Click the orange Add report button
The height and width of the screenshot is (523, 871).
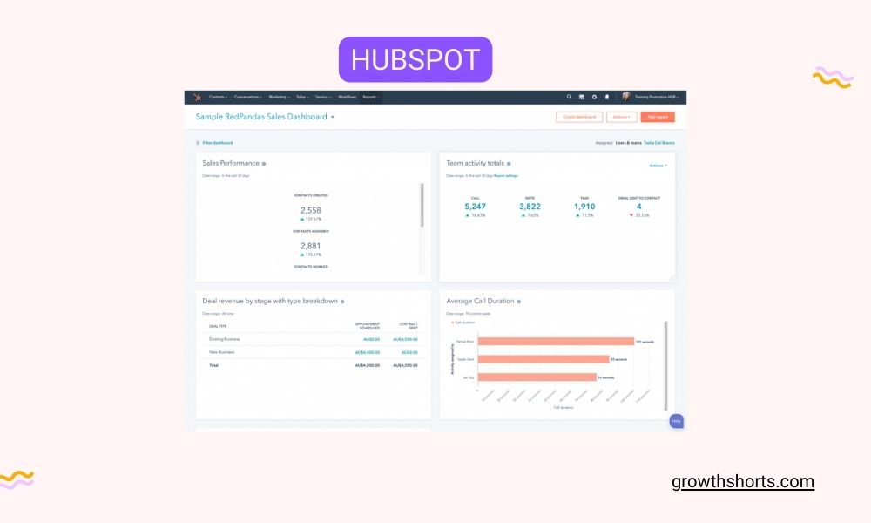pos(658,116)
